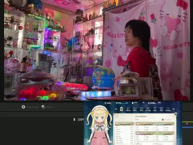Open the Friends tab in game menu

point(128,109)
